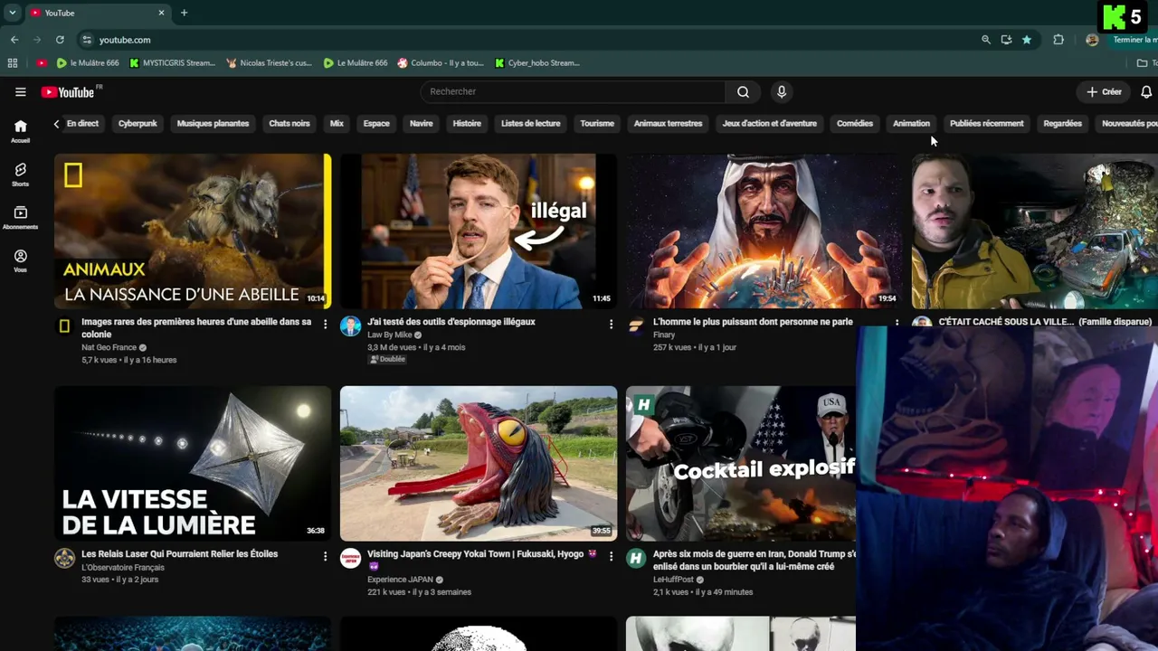Viewport: 1158px width, 651px height.
Task: Select the Espace filter chip
Action: [x=376, y=124]
